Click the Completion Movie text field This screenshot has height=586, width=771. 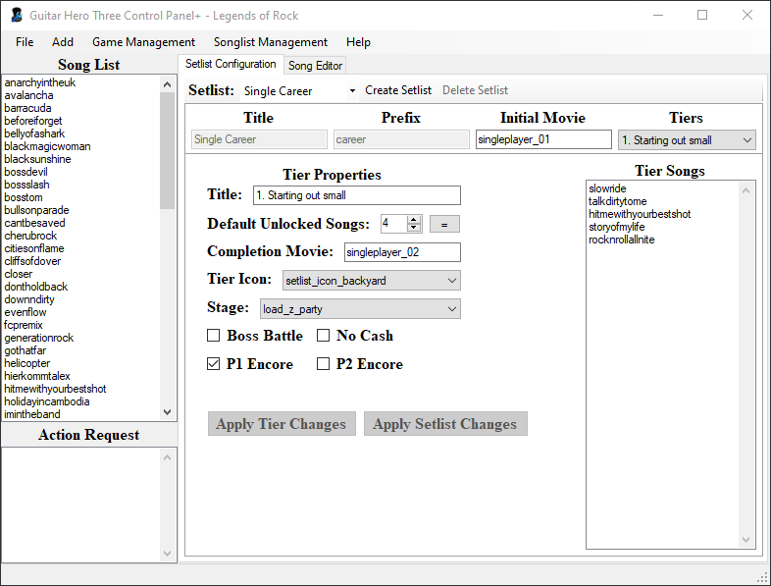coord(401,252)
